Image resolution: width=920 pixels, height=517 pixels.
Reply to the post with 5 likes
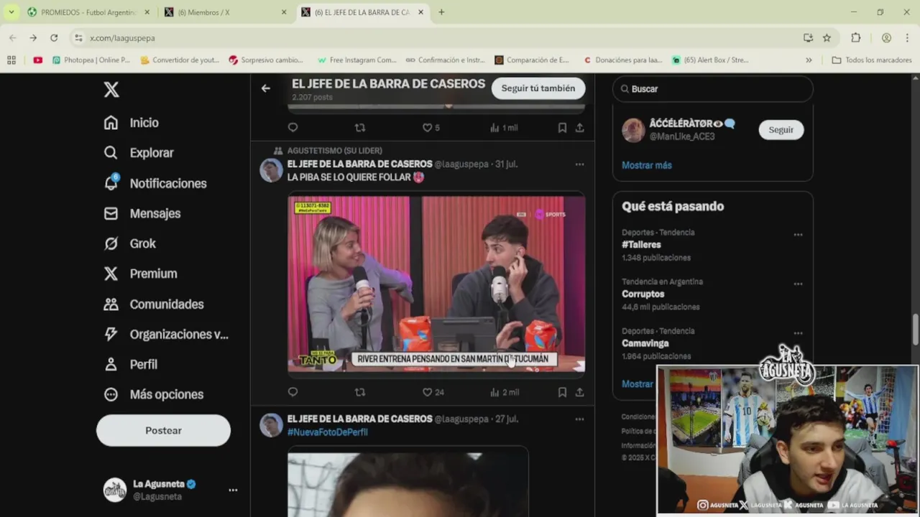pyautogui.click(x=293, y=128)
